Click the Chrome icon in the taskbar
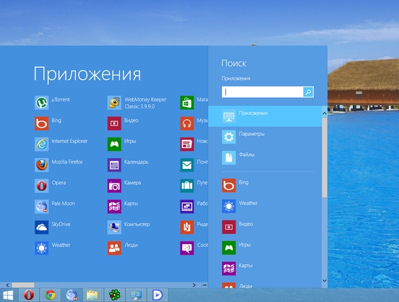The height and width of the screenshot is (302, 399). pos(49,294)
